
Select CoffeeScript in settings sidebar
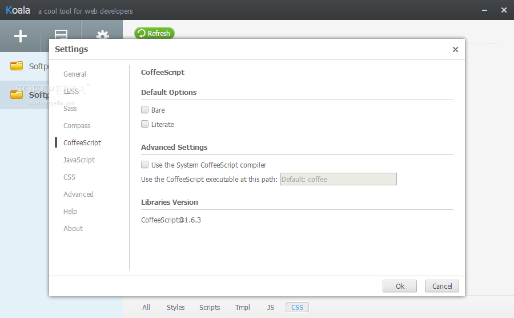point(82,143)
